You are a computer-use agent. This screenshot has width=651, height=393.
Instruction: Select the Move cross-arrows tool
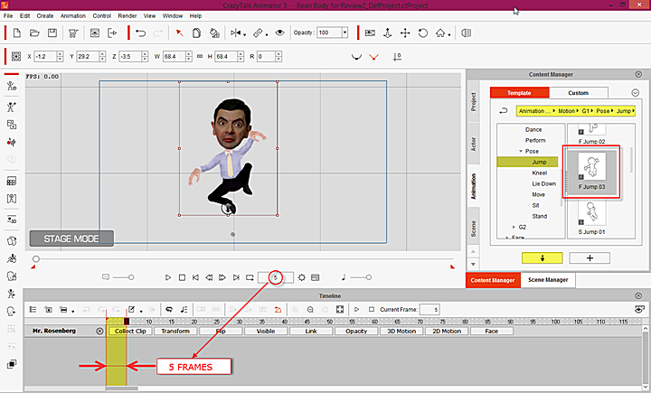[405, 33]
